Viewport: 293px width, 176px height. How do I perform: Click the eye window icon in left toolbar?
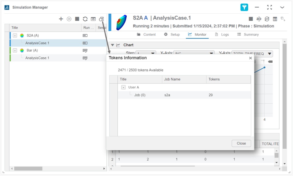pyautogui.click(x=93, y=19)
